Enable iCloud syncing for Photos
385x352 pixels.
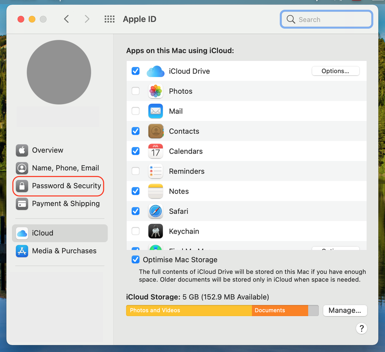pyautogui.click(x=135, y=91)
